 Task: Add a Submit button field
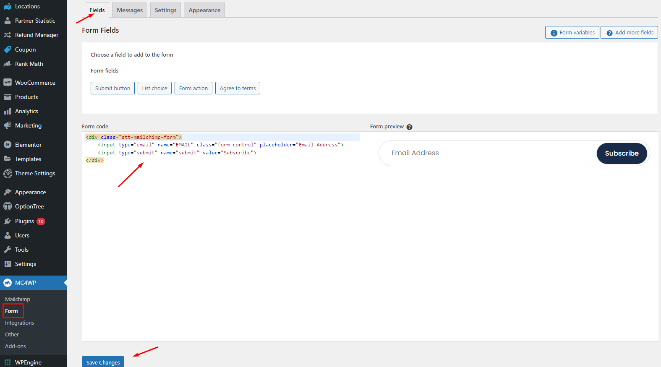pos(112,88)
